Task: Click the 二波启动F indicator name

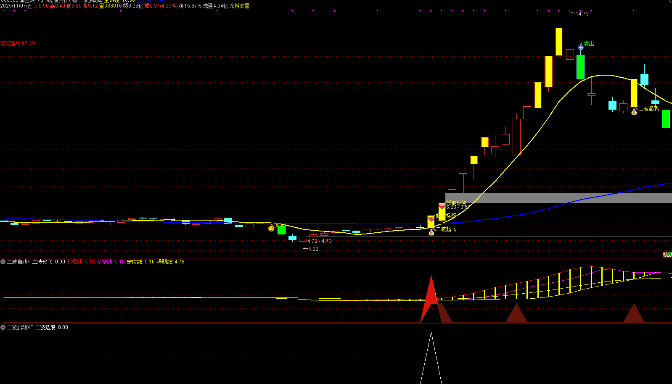Action: (x=19, y=262)
